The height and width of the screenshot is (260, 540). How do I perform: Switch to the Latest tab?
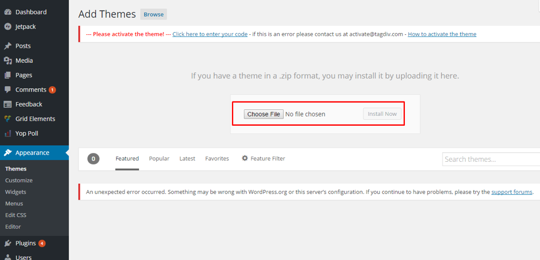click(x=187, y=158)
